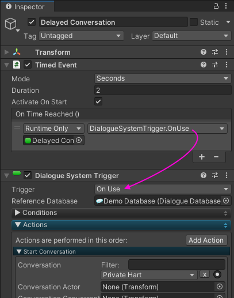Uncheck Activate On Start
The height and width of the screenshot is (298, 234).
(x=98, y=101)
